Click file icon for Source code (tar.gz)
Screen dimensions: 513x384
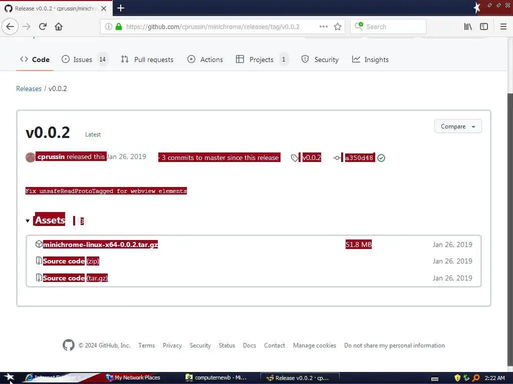[39, 277]
